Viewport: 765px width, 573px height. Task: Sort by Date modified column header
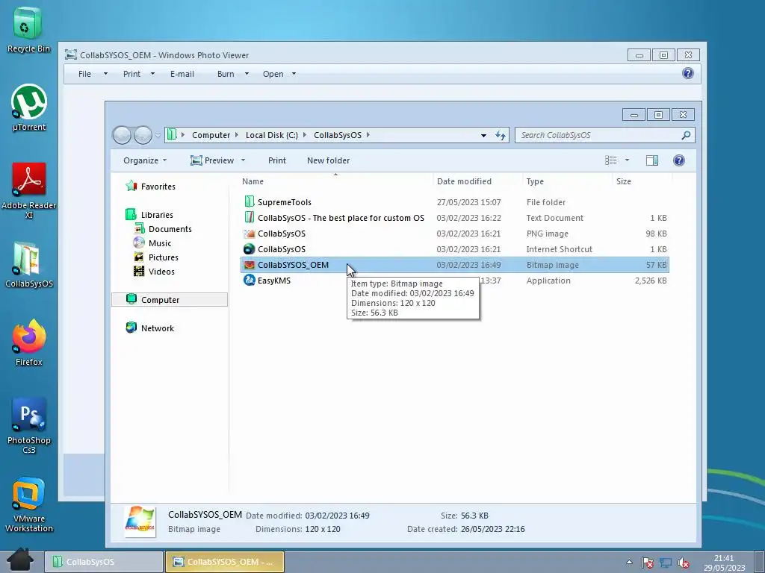[477, 181]
